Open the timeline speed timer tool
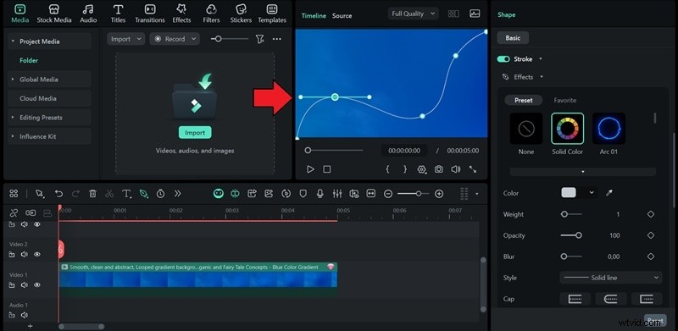This screenshot has width=678, height=331. click(160, 194)
